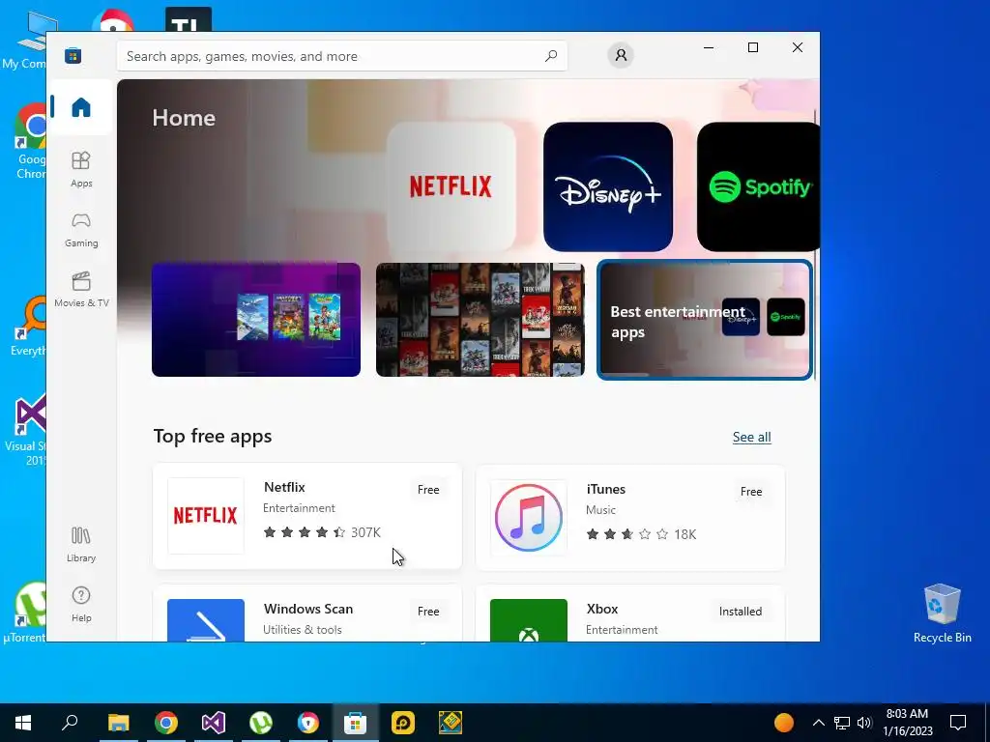Viewport: 990px width, 742px height.
Task: Click the search magnifier icon
Action: click(x=550, y=56)
